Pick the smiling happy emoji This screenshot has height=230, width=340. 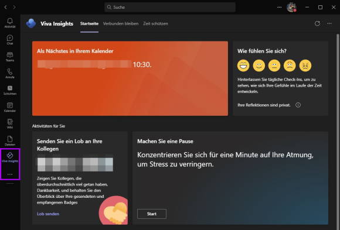click(259, 66)
